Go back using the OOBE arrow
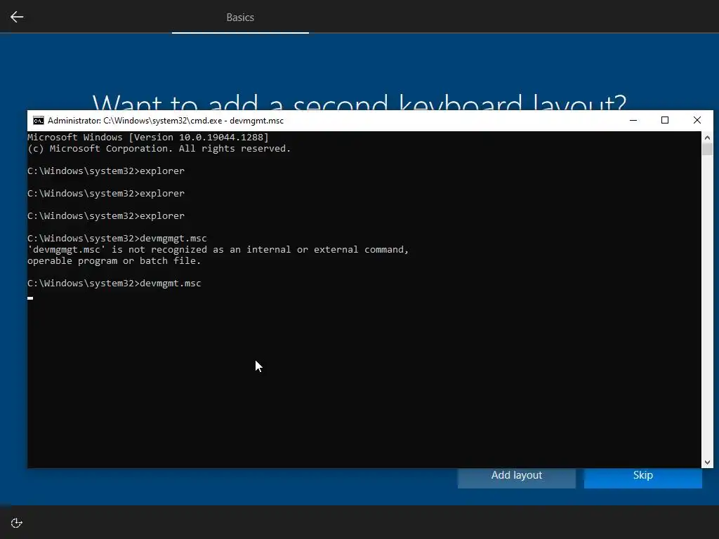 (x=17, y=17)
